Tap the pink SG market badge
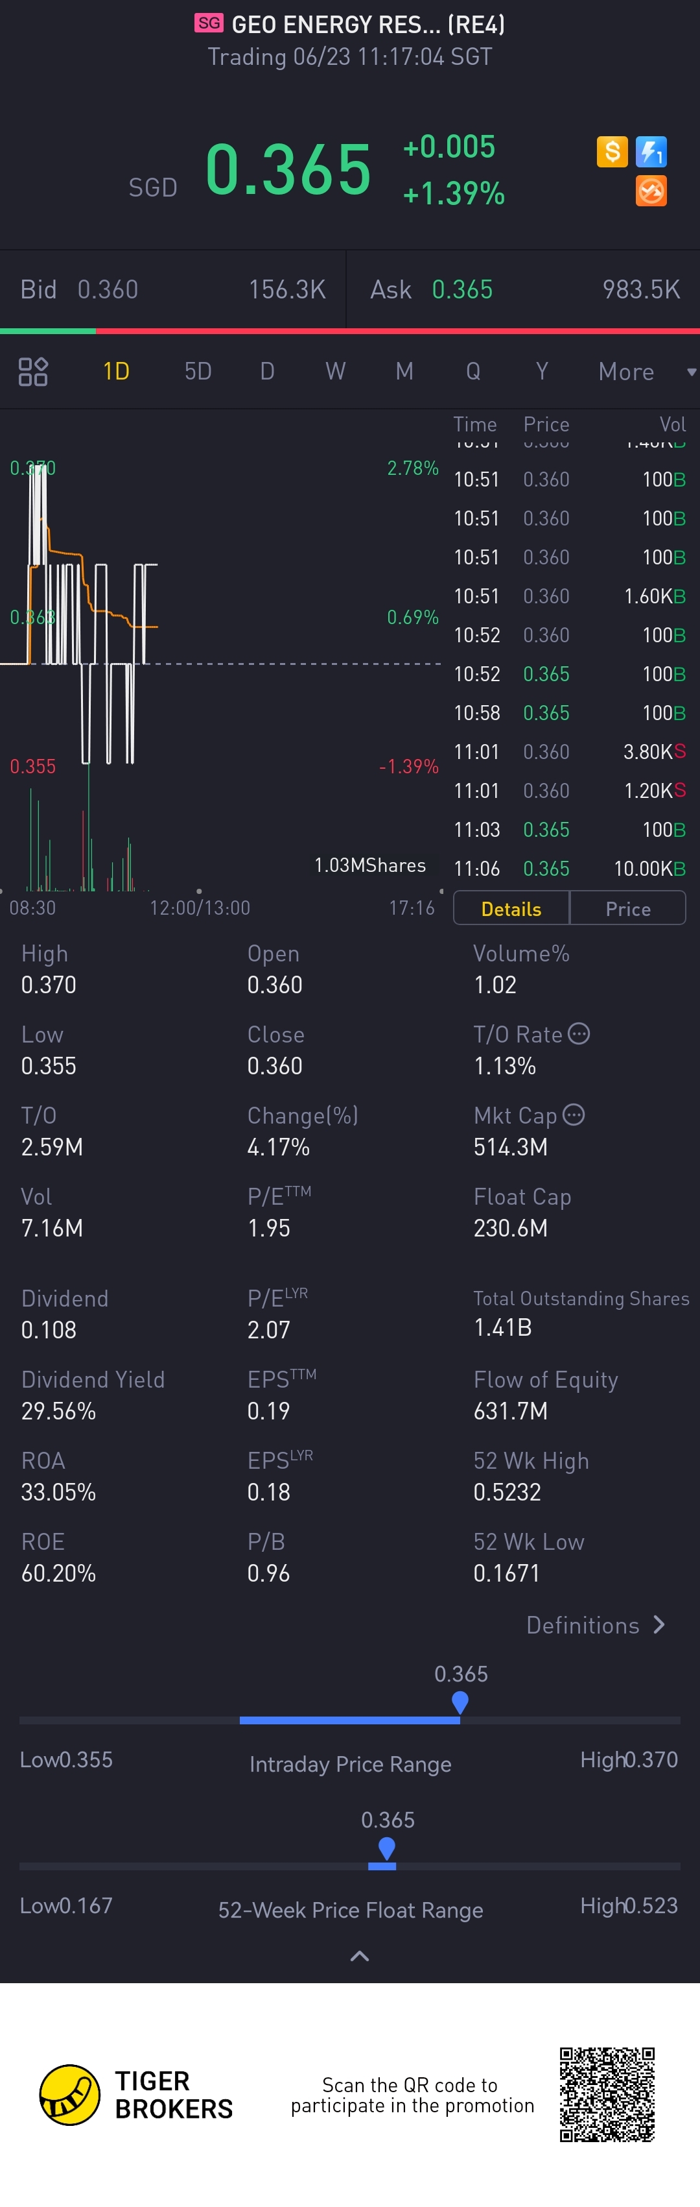Image resolution: width=700 pixels, height=2207 pixels. point(209,23)
